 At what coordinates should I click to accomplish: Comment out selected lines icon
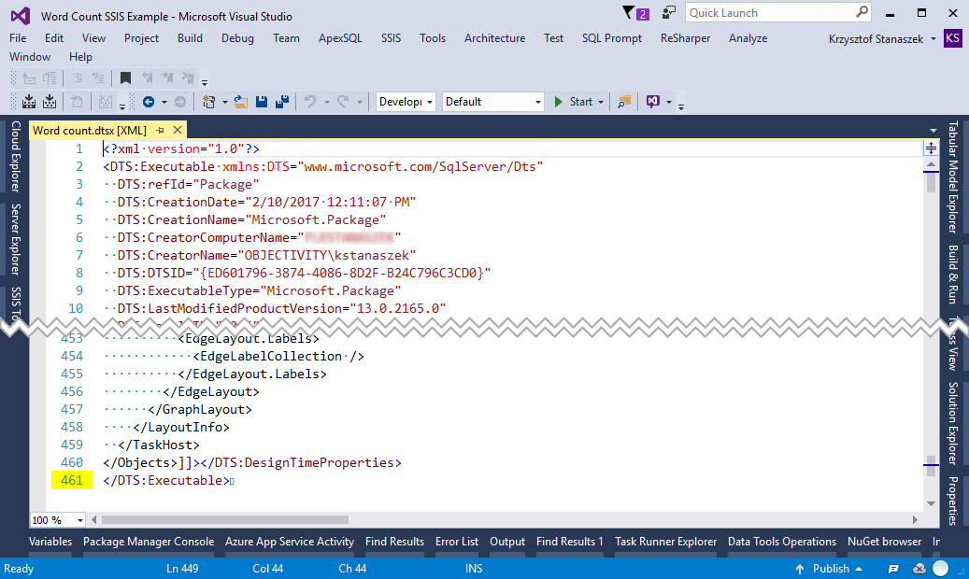coord(78,78)
